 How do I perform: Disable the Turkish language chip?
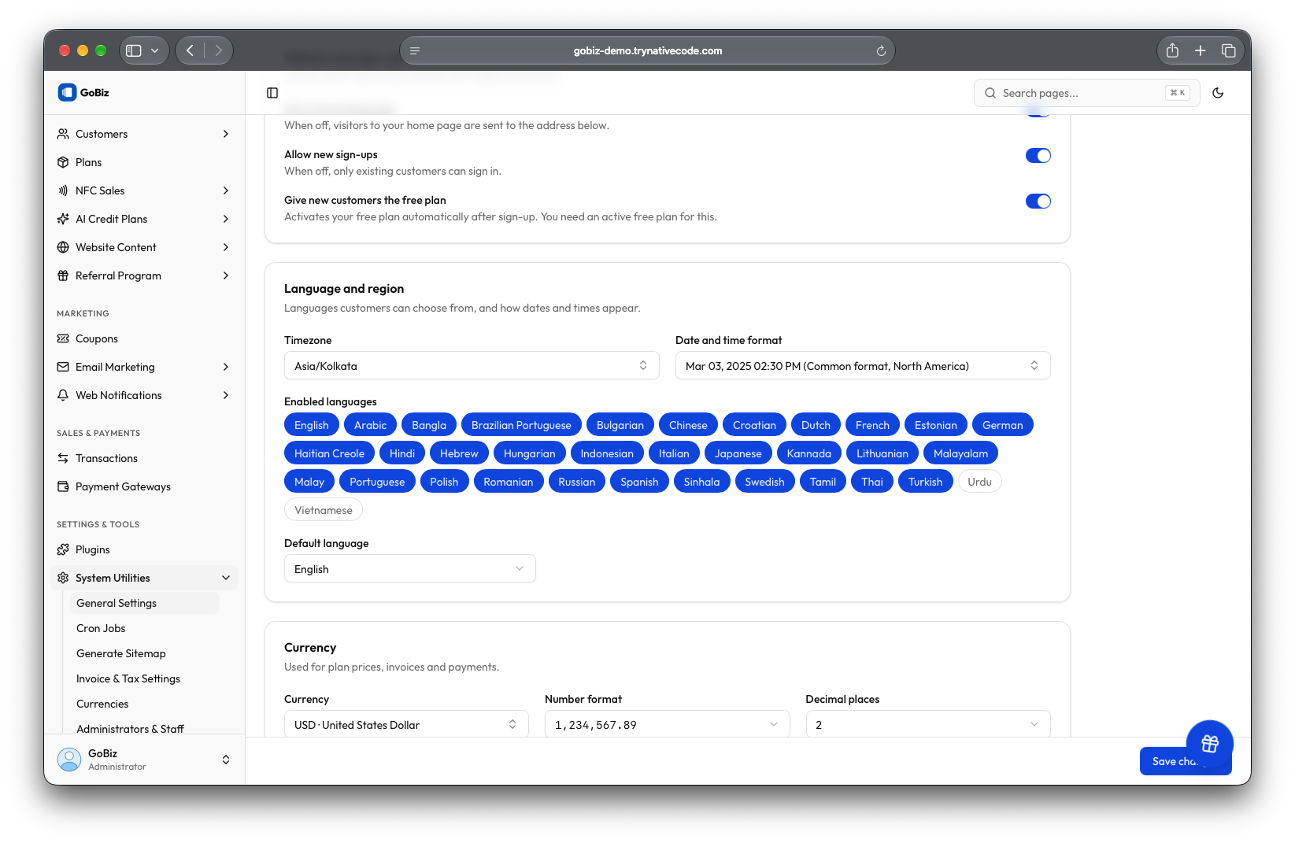coord(925,482)
